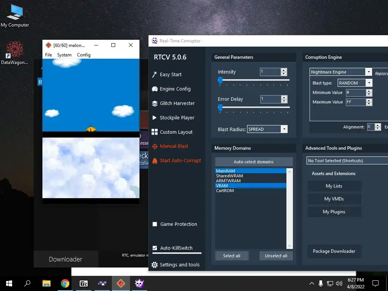Click Manual Blast crosshair icon
Viewport: 388px width, 291px height.
[x=155, y=146]
